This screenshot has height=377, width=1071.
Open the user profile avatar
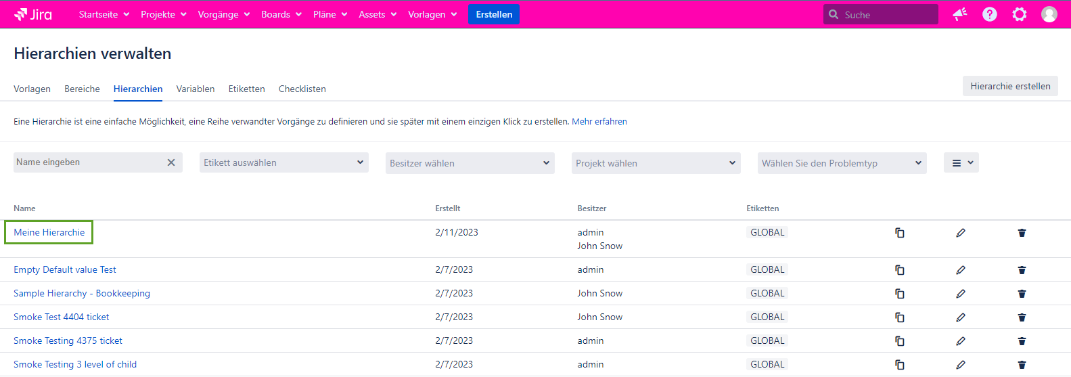click(1049, 14)
